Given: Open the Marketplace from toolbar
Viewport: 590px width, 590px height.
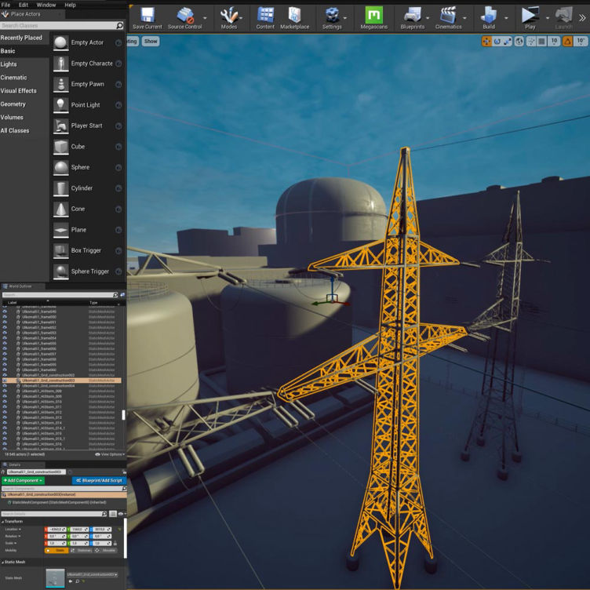Looking at the screenshot, I should [294, 14].
